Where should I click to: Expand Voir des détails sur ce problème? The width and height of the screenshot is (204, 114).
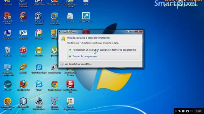coord(76,64)
